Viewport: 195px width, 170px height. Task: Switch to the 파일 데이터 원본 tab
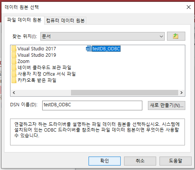tap(24, 20)
